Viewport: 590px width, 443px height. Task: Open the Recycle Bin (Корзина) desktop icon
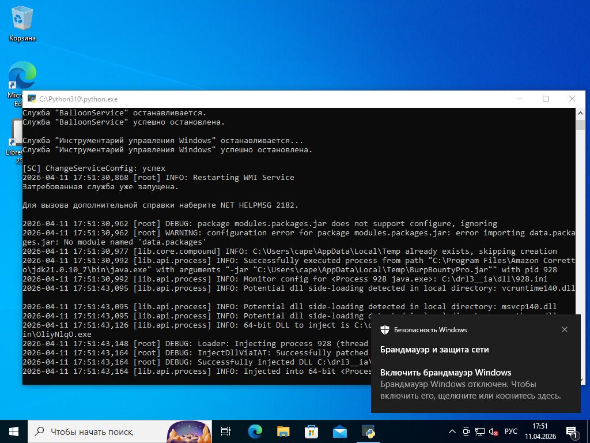pos(22,24)
